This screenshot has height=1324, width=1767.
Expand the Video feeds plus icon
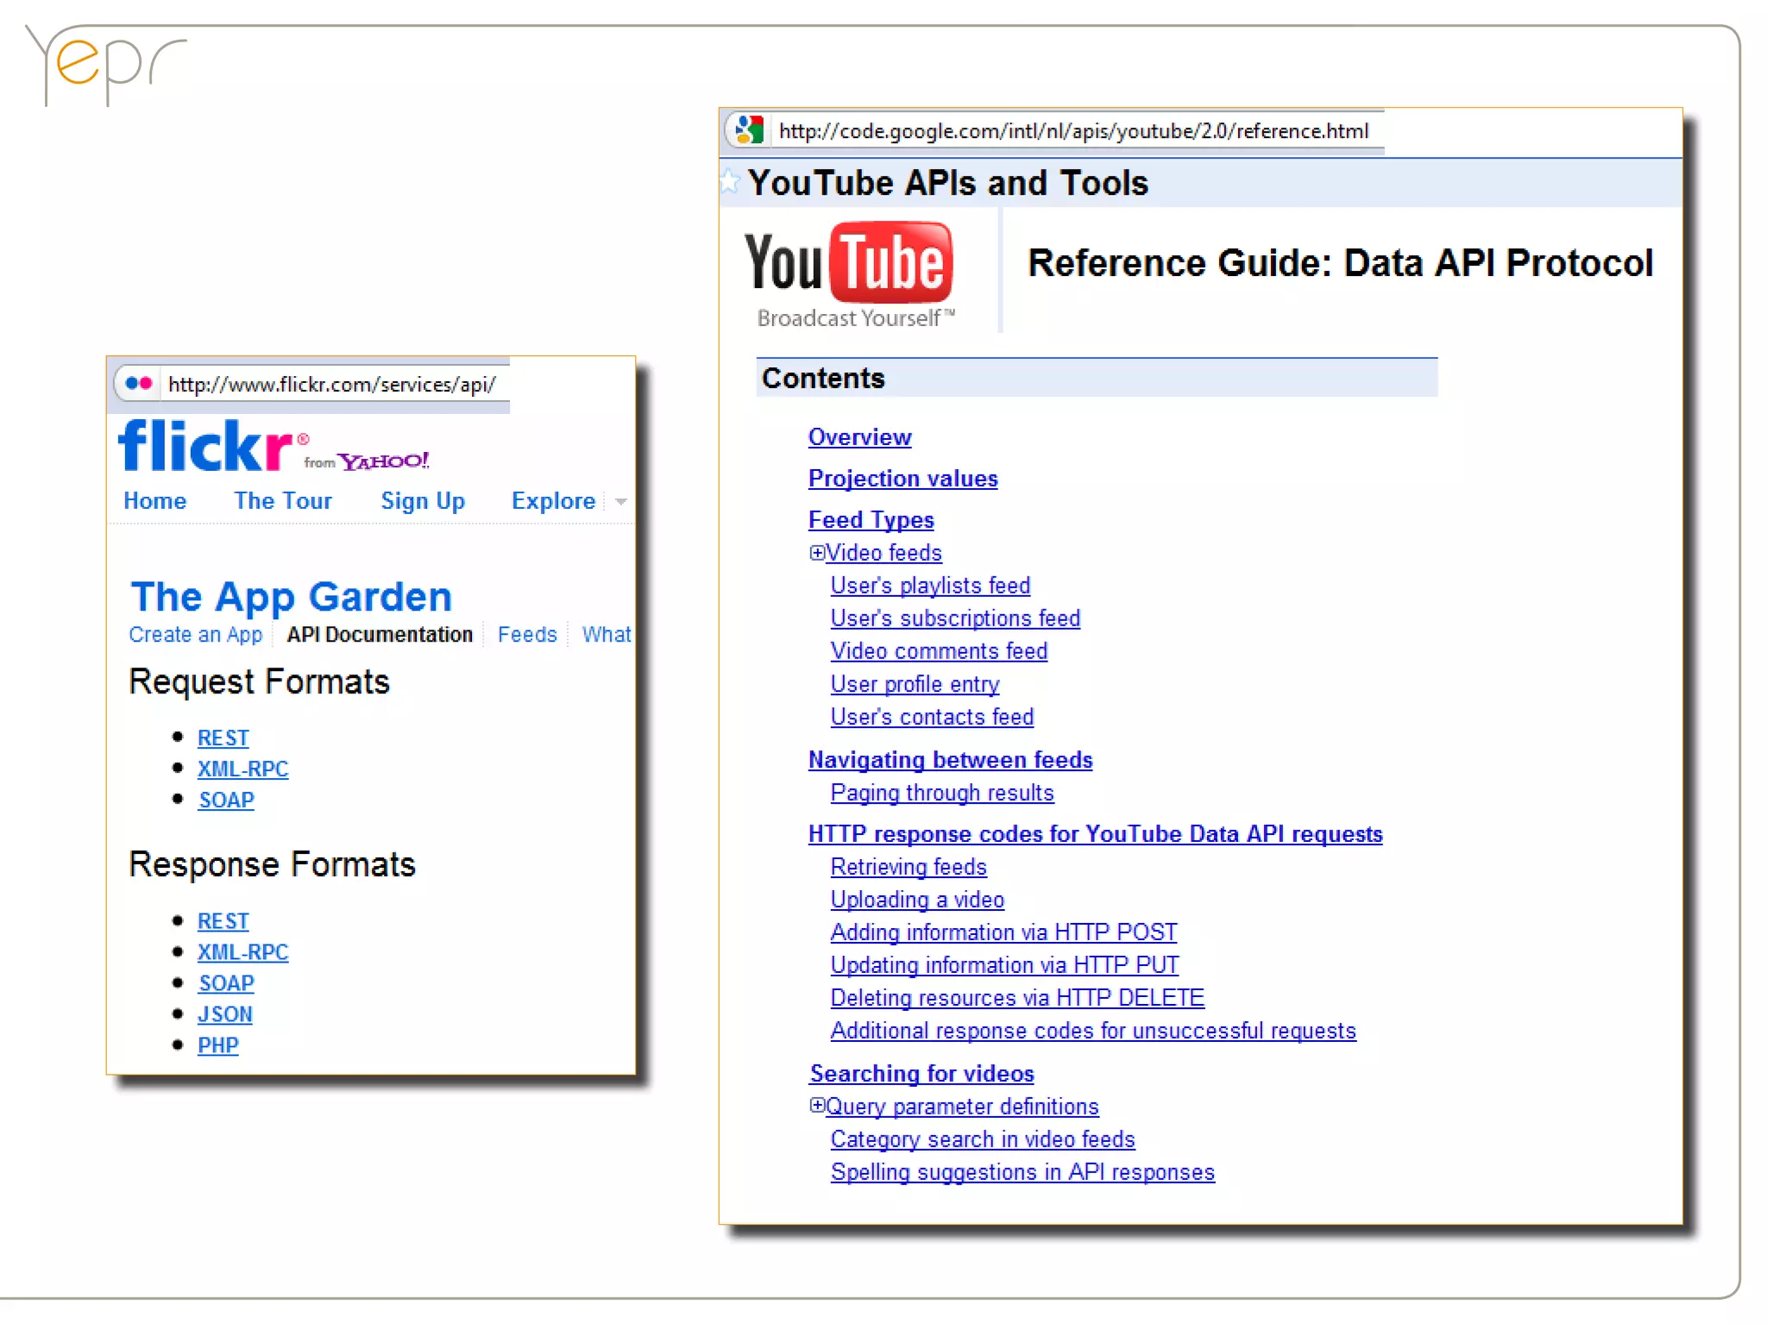tap(816, 552)
